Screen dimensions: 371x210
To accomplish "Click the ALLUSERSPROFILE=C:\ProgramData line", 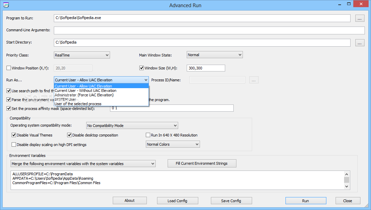I will tap(43, 174).
